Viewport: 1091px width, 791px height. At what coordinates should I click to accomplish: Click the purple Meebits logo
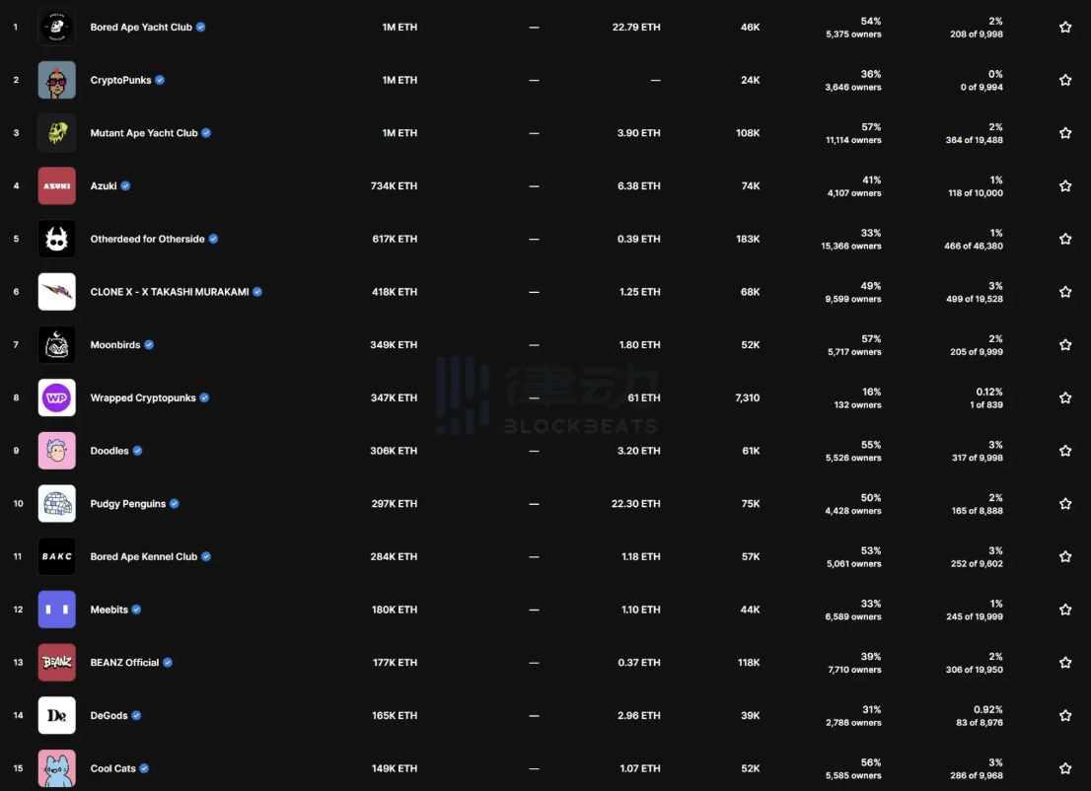[x=56, y=610]
